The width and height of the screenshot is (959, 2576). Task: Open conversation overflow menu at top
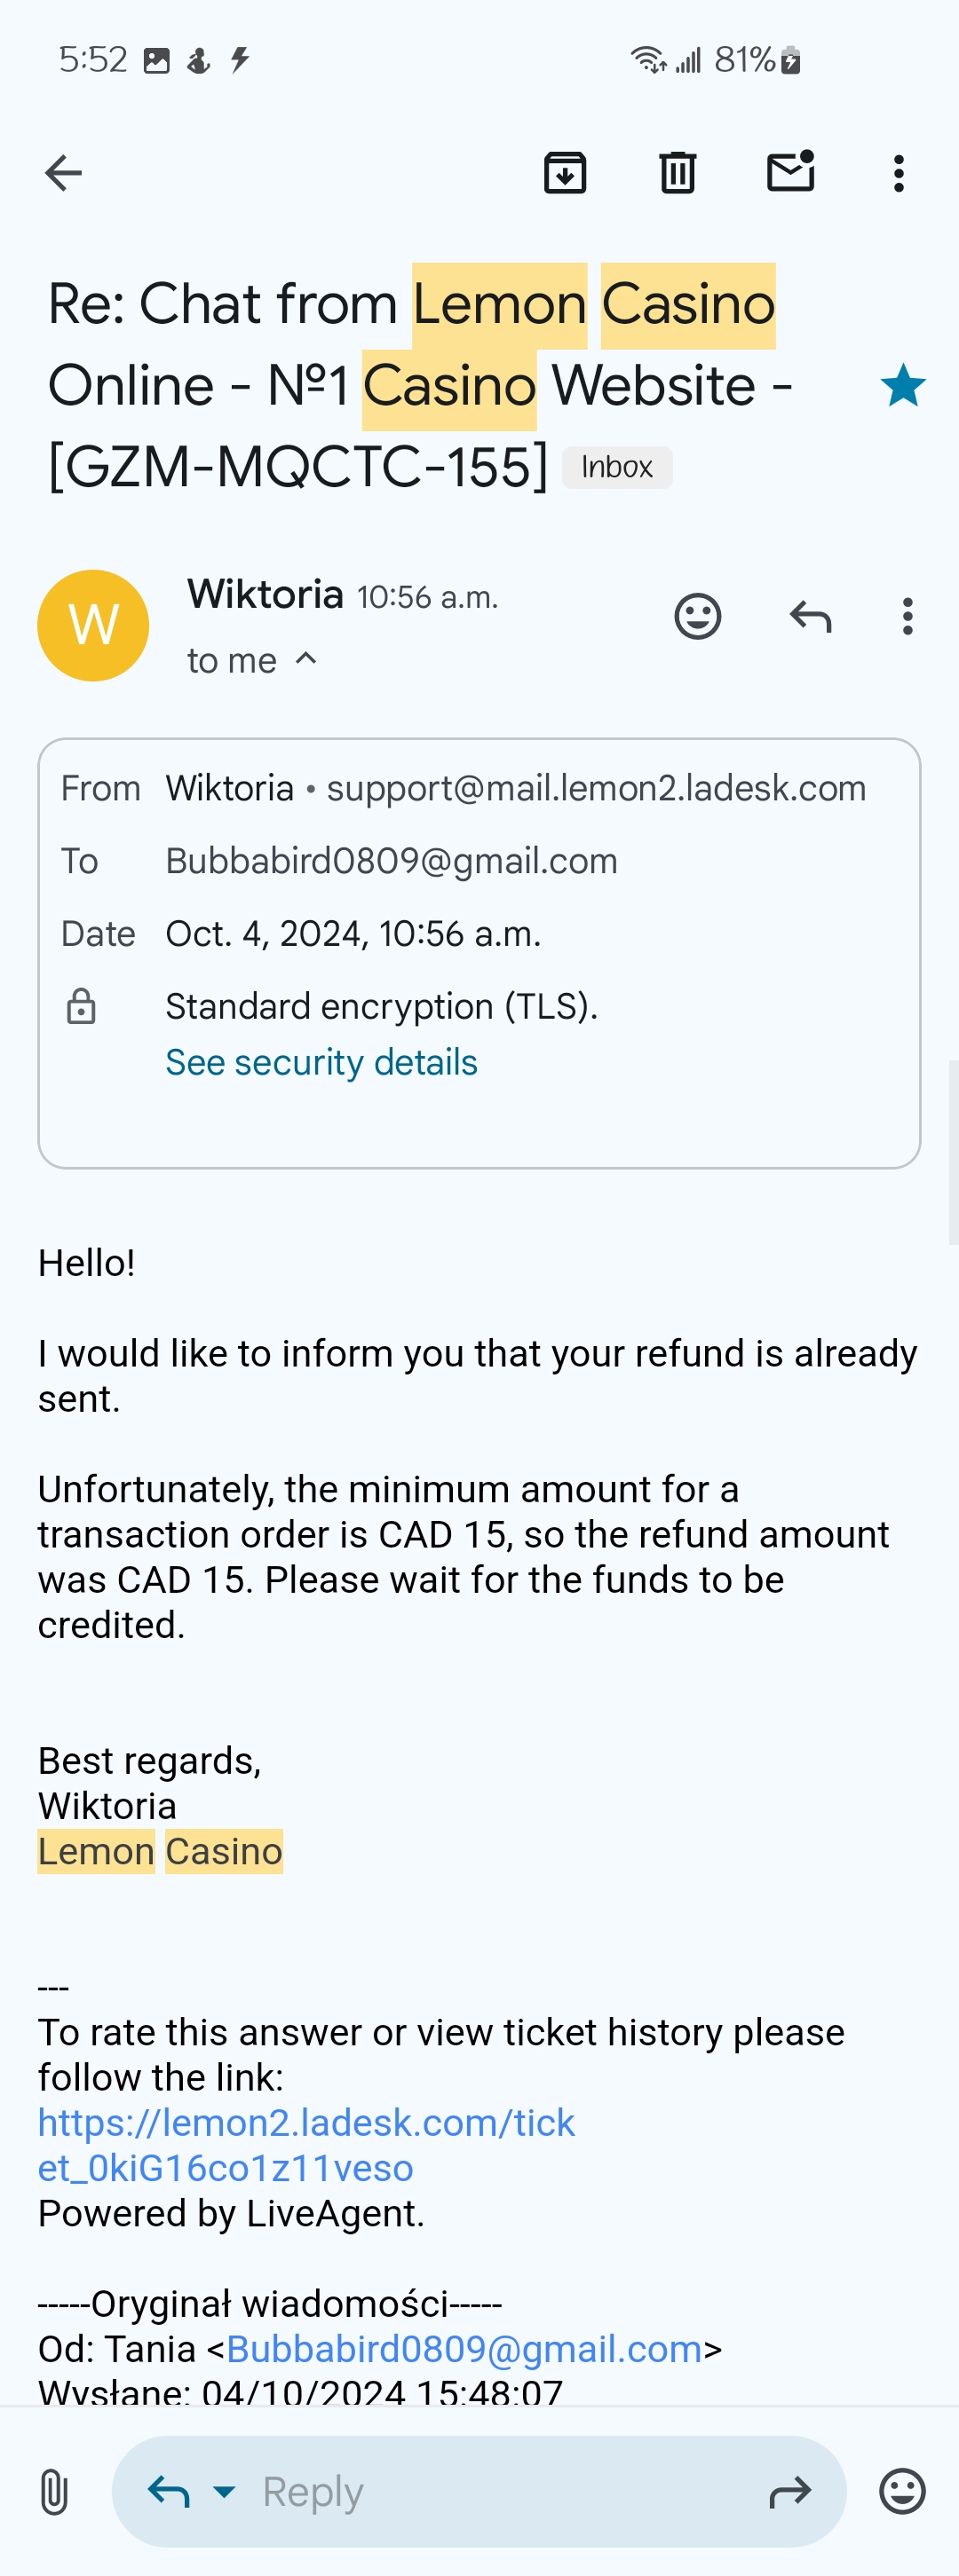click(x=899, y=173)
